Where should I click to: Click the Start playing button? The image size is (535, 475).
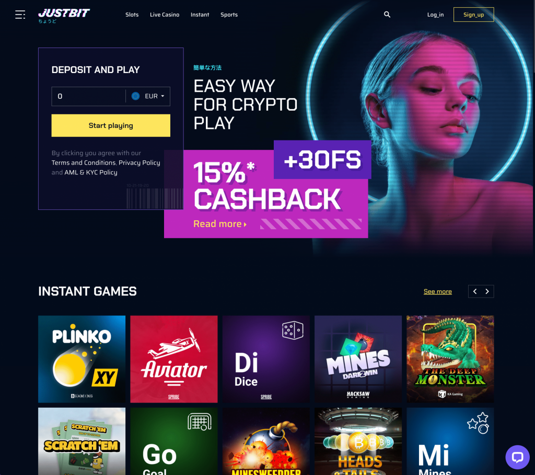coord(111,125)
